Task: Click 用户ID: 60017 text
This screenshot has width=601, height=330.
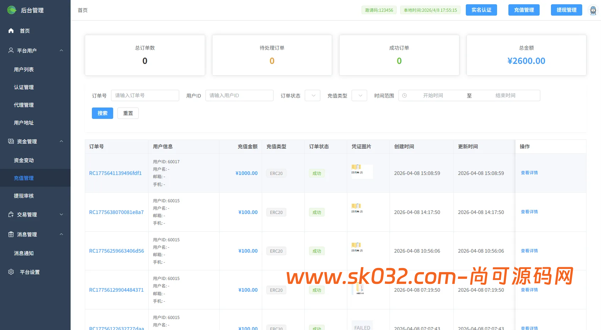Action: click(x=166, y=162)
